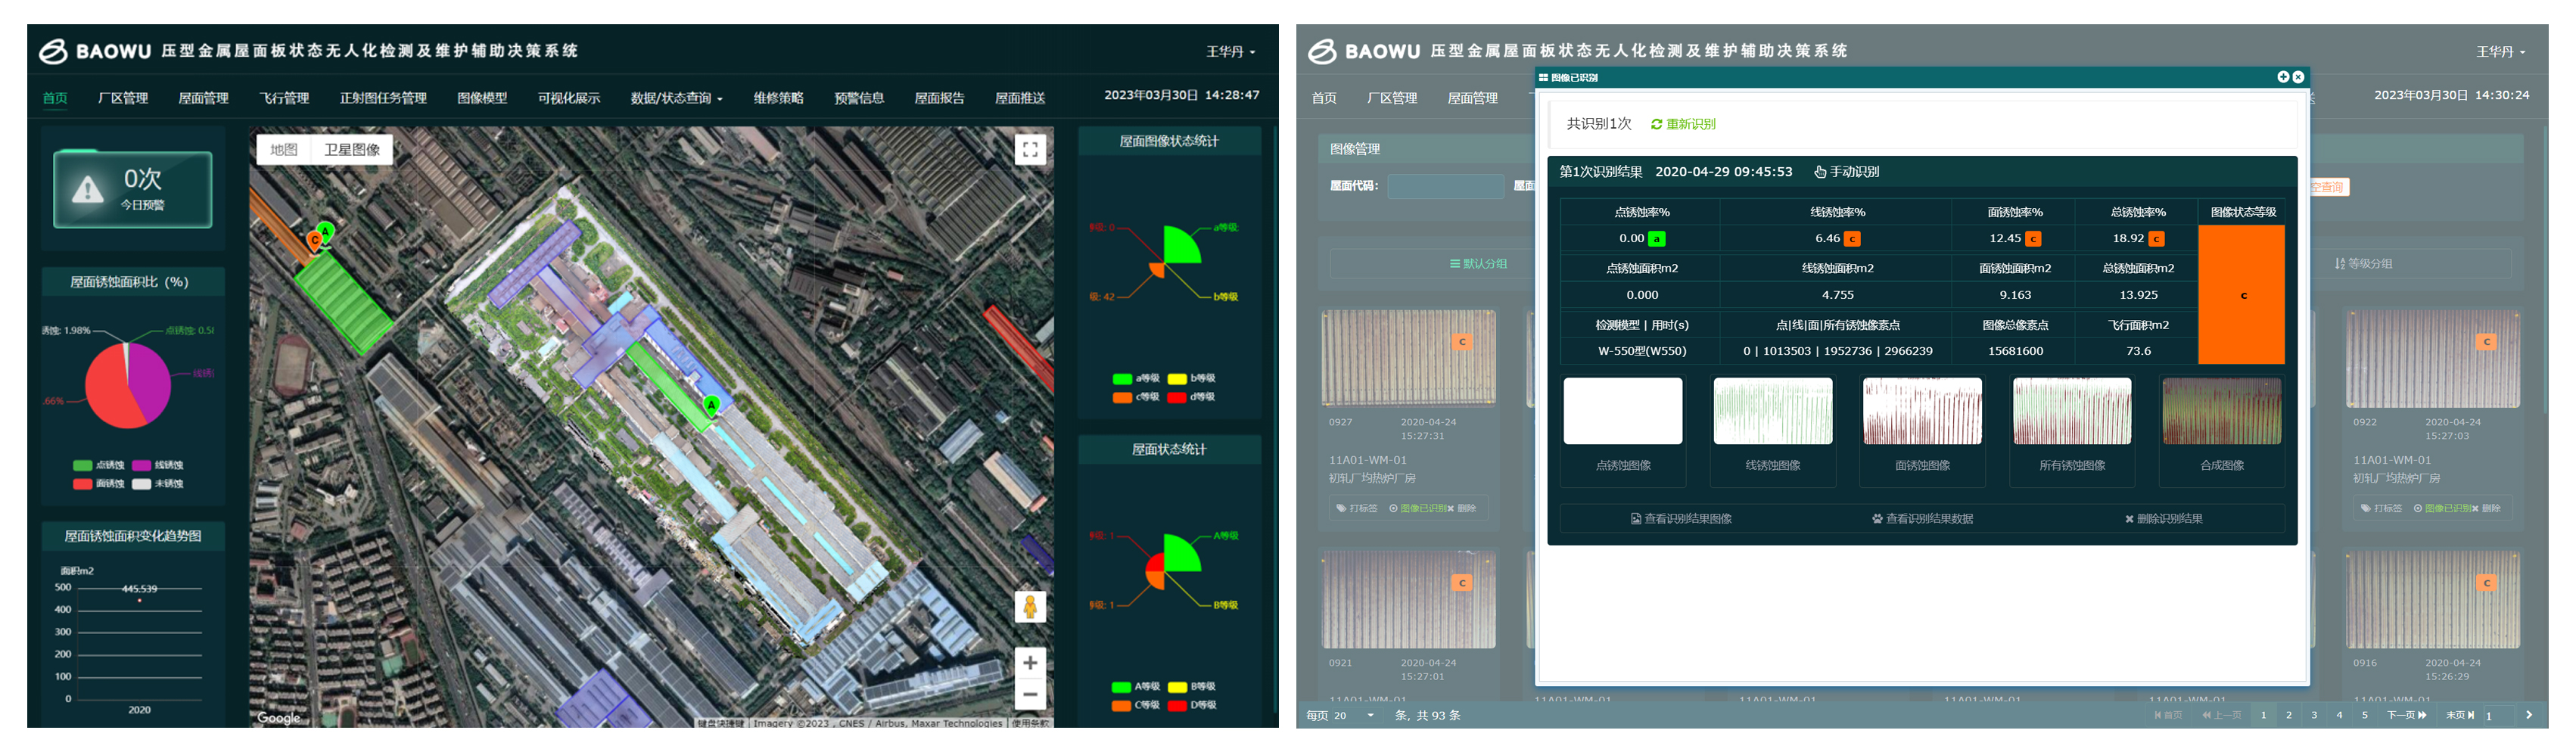The width and height of the screenshot is (2576, 752).
Task: Click the 445.539 data point in trend chart
Action: 139,600
